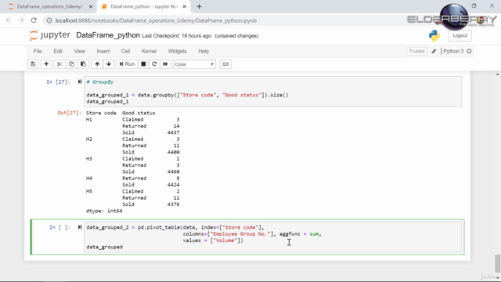Run the selected cell
The height and width of the screenshot is (282, 501).
pyautogui.click(x=127, y=64)
